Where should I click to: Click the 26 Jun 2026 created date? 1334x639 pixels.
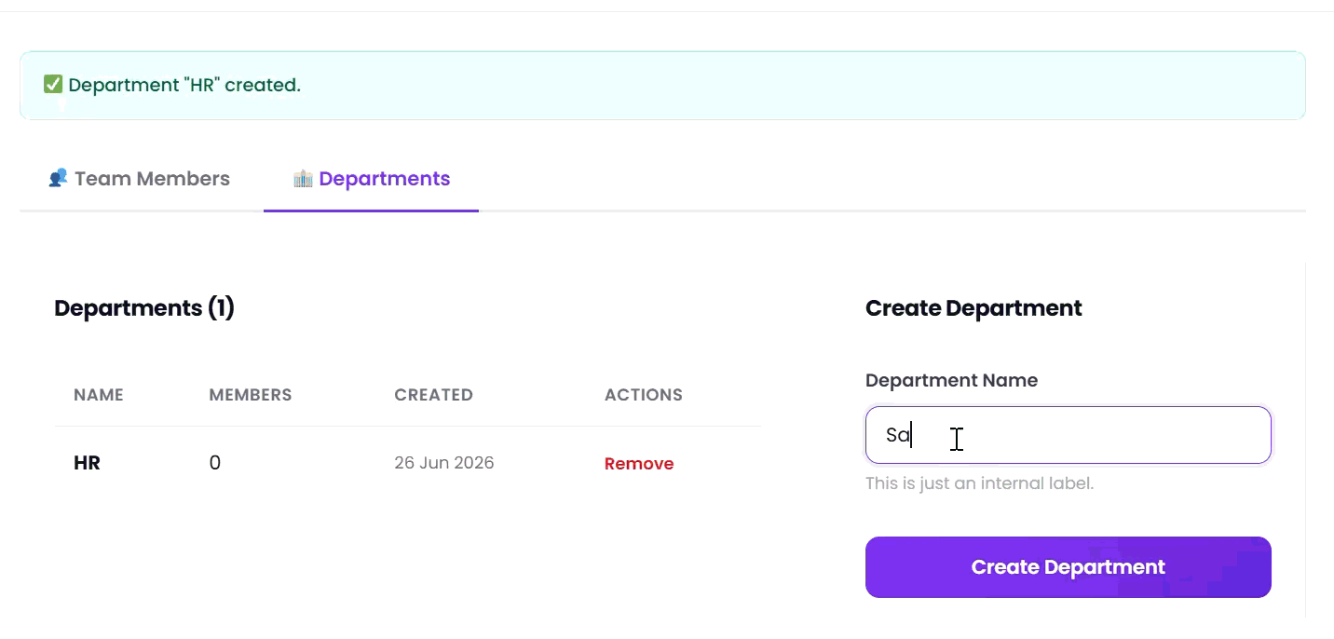(x=444, y=463)
